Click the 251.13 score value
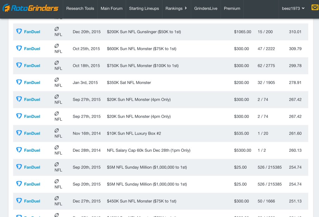The image size is (319, 217). (x=295, y=201)
